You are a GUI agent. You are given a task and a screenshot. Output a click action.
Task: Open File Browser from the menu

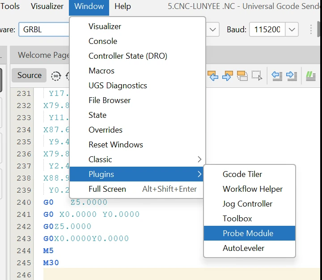pos(137,100)
